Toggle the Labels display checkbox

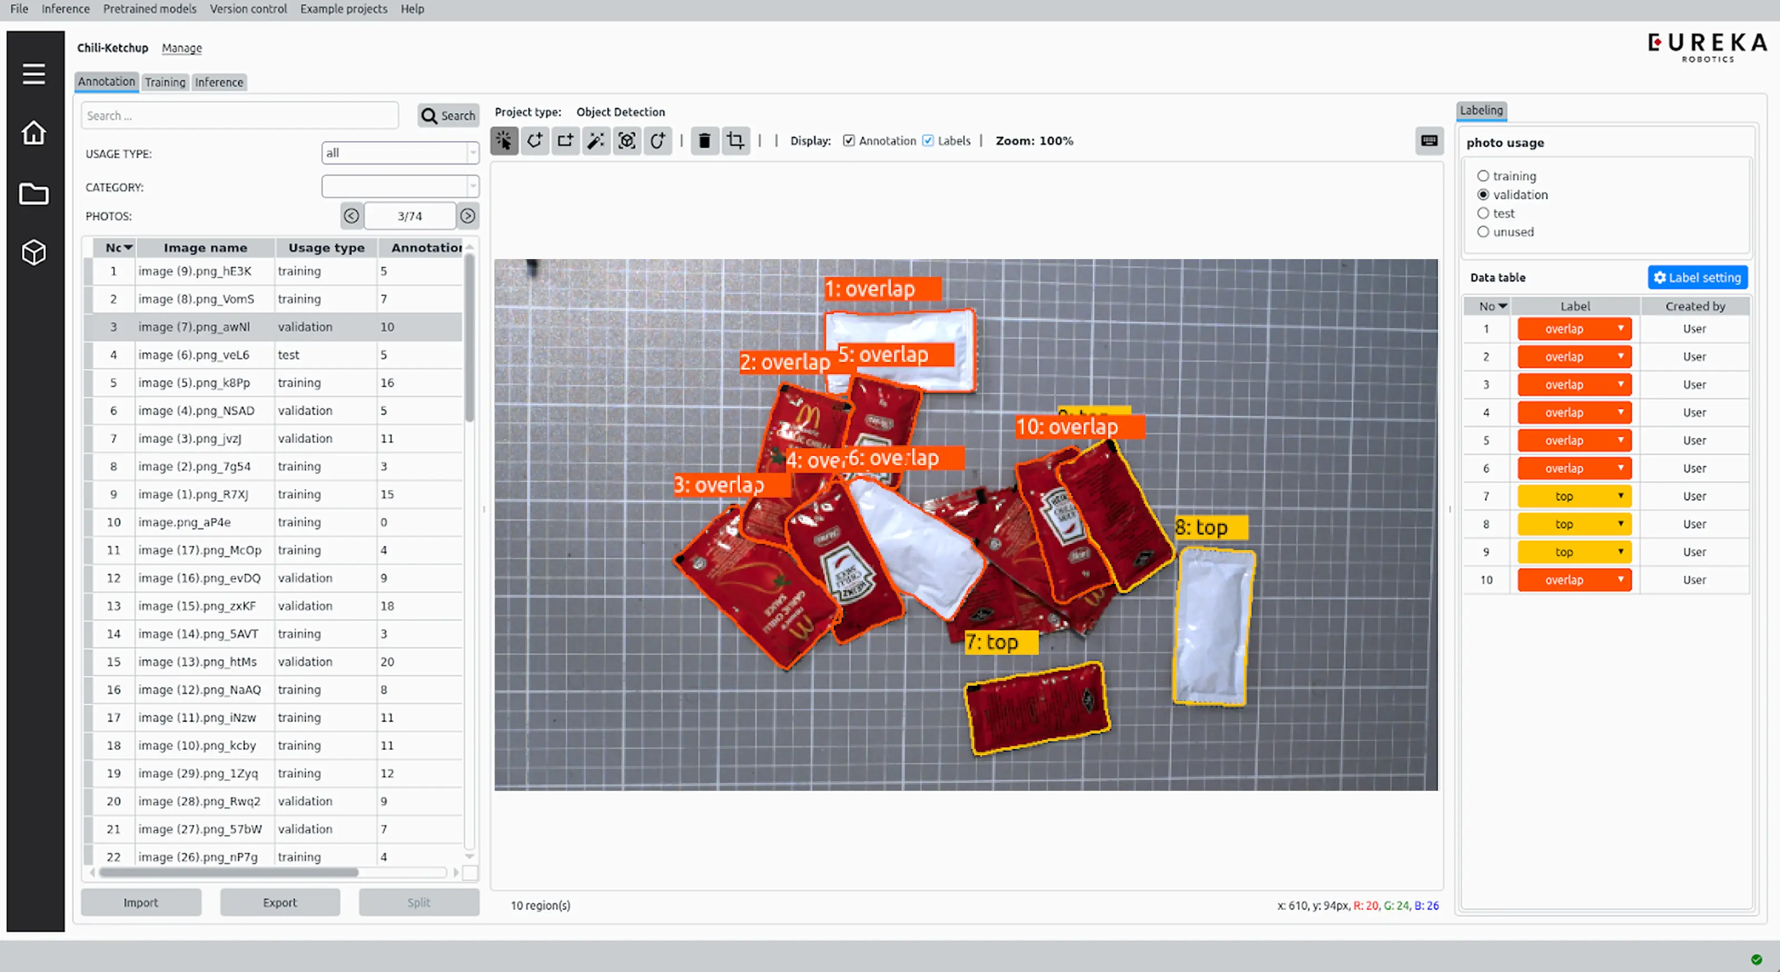coord(928,141)
